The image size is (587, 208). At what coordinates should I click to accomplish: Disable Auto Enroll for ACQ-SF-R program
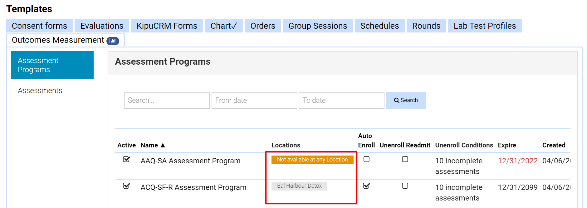click(366, 186)
